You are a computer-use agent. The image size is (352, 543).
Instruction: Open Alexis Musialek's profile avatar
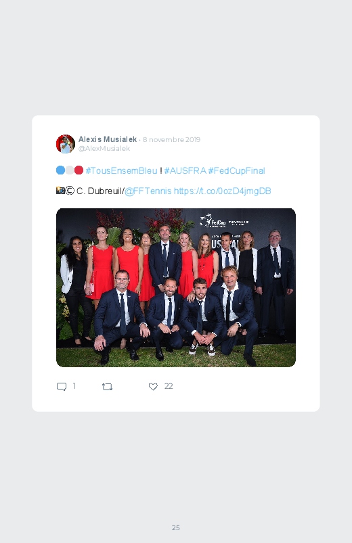tap(66, 144)
